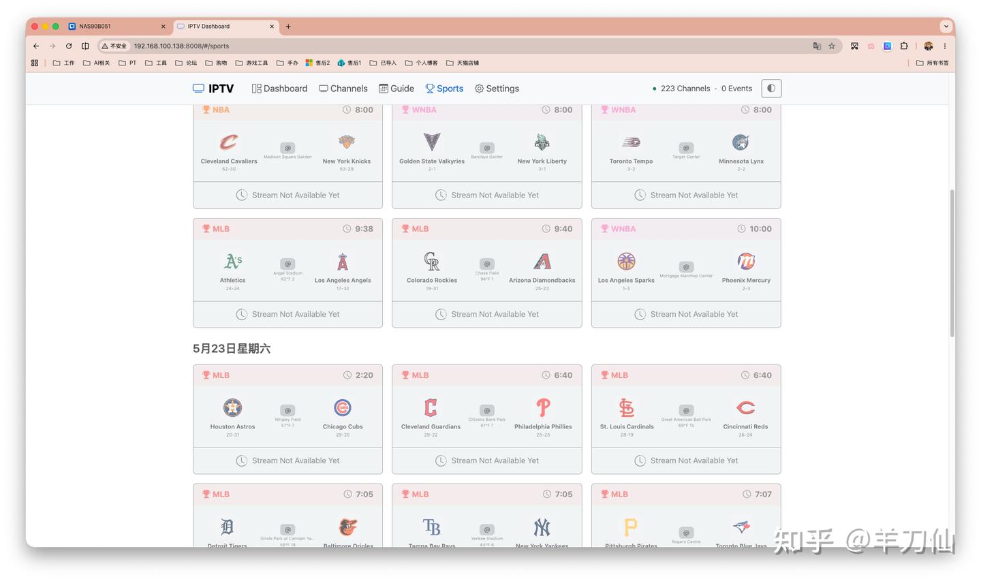Viewport: 981px width, 581px height.
Task: Close the IPTV Dashboard tab
Action: (x=272, y=27)
